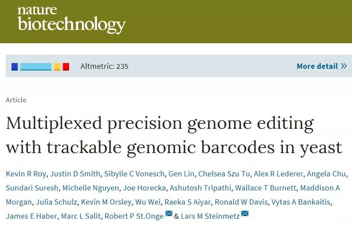Click author Michelle Nguyen

coord(91,188)
